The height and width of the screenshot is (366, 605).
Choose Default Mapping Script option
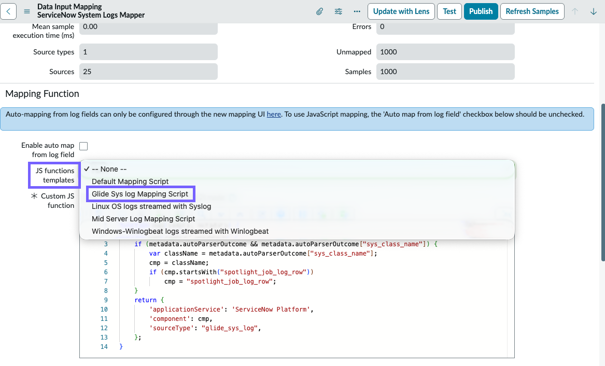[297, 181]
